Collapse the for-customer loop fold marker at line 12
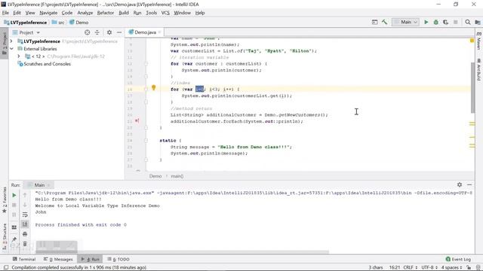Viewport: 483px width, 271px height. [146, 63]
